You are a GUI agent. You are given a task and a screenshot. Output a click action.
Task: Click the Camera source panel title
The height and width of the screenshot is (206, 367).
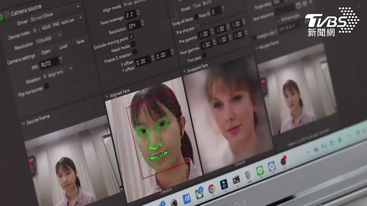(x=26, y=10)
